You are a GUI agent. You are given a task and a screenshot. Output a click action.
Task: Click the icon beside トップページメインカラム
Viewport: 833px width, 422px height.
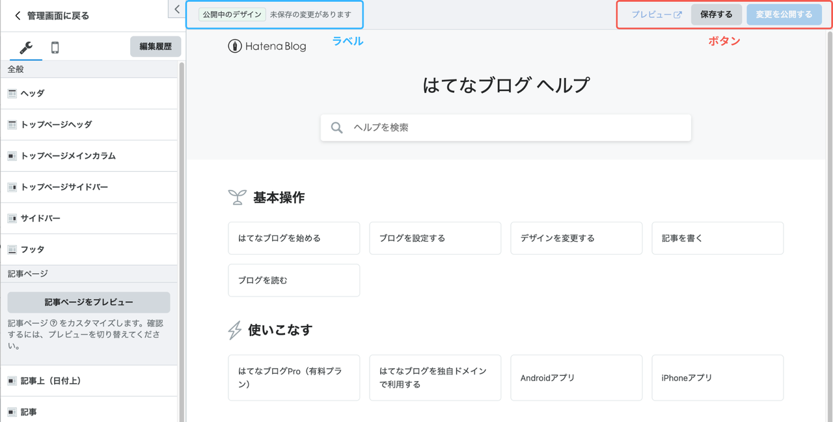click(x=12, y=156)
